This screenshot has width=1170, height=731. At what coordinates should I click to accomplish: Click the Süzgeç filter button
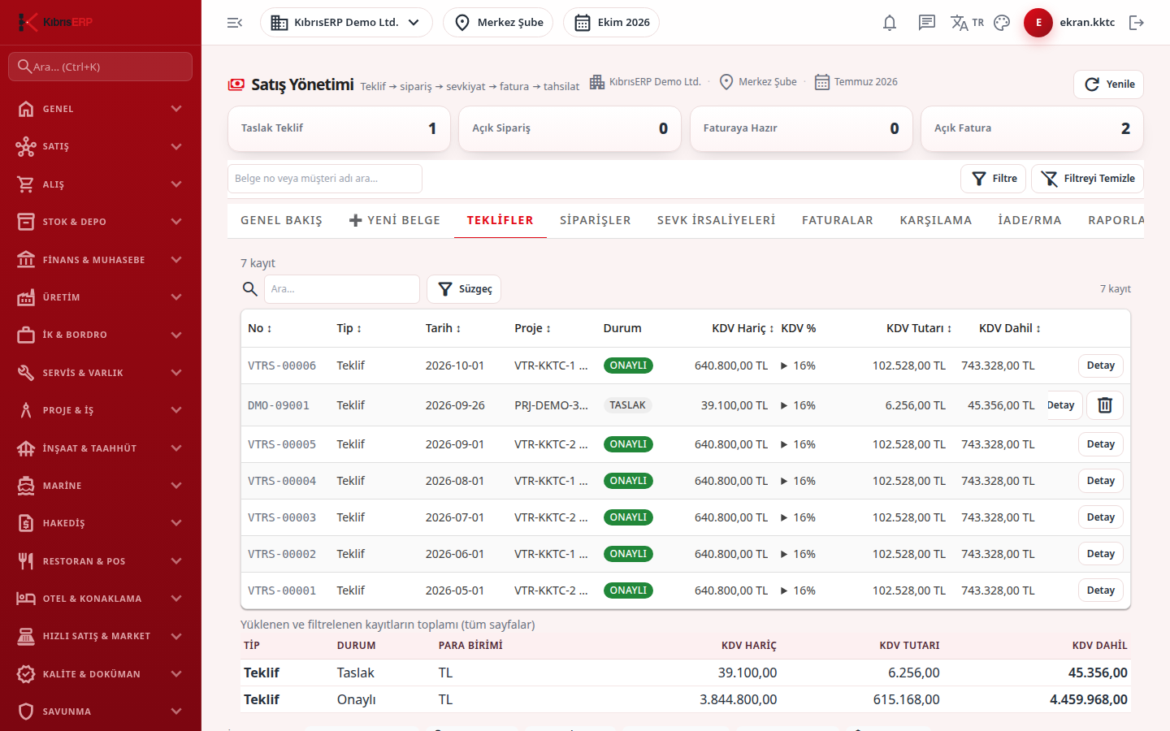[x=464, y=289]
